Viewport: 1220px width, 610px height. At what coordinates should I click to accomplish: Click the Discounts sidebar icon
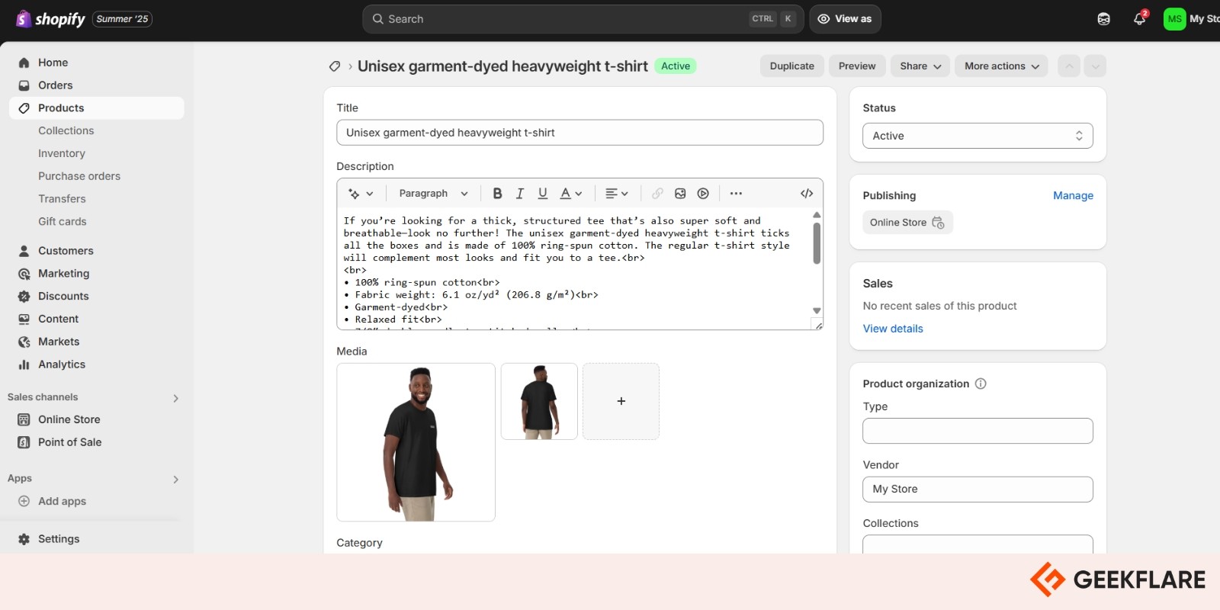coord(24,297)
